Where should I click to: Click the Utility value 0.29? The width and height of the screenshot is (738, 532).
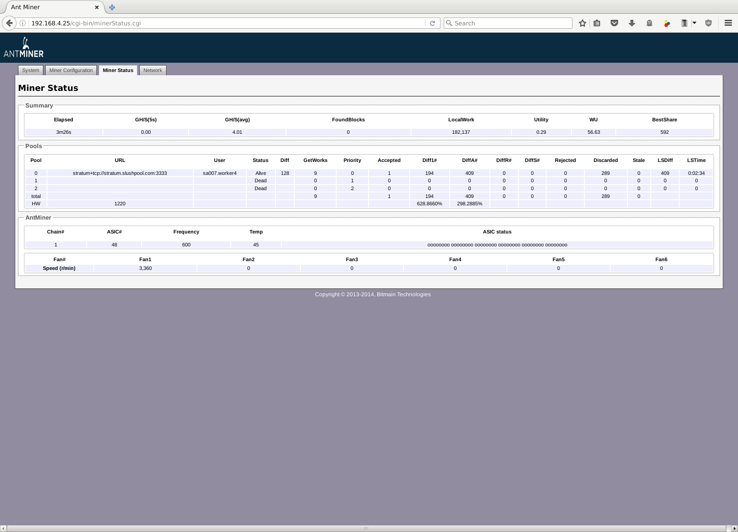click(x=541, y=132)
